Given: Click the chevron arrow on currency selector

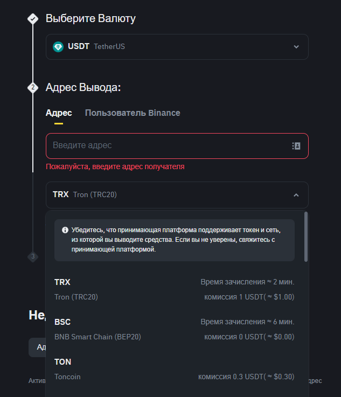Looking at the screenshot, I should point(296,47).
